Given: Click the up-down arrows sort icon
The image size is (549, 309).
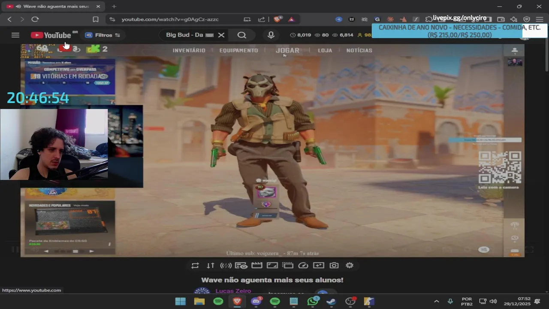Looking at the screenshot, I should 211,266.
